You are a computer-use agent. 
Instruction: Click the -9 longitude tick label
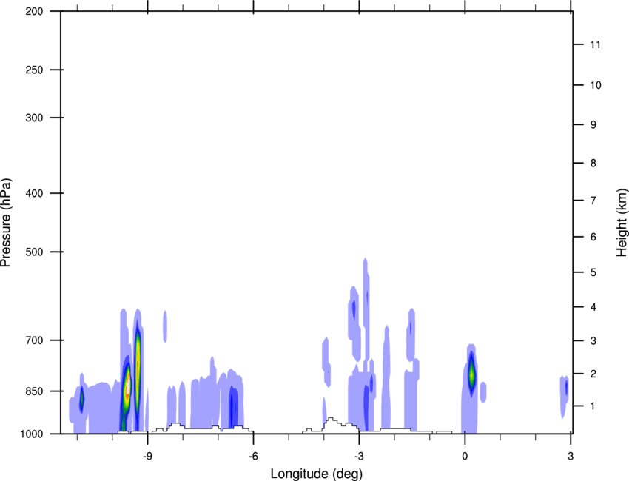tap(147, 456)
